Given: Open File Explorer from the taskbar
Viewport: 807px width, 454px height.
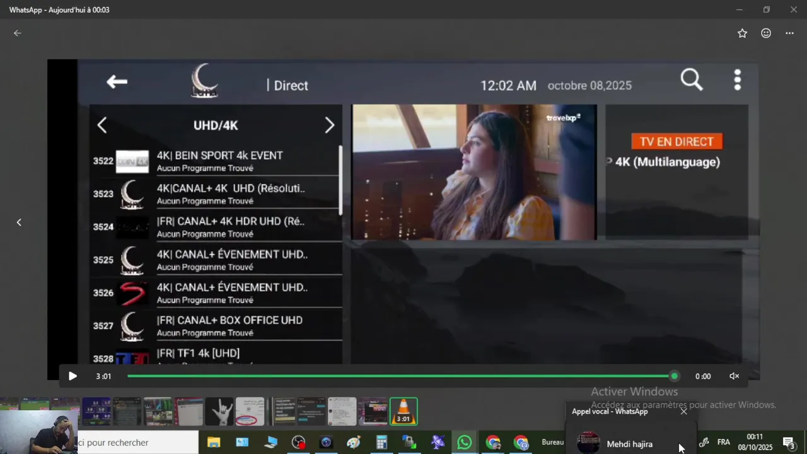Looking at the screenshot, I should point(214,443).
